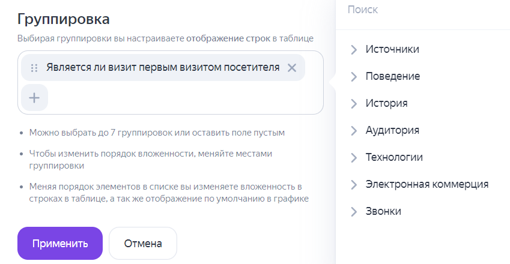Open the chevron beside Технологии
Screen dimensions: 510x264
point(354,157)
